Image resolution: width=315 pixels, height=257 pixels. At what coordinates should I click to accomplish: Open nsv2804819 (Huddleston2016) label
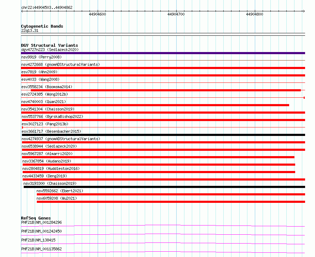tap(51, 169)
